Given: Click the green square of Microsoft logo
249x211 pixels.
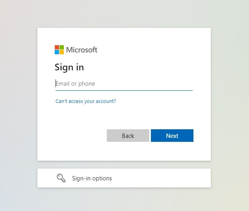Looking at the screenshot, I should [62, 48].
